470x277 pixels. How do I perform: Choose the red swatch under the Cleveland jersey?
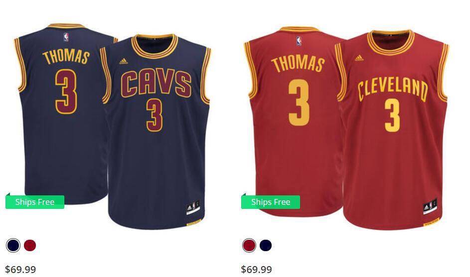249,245
